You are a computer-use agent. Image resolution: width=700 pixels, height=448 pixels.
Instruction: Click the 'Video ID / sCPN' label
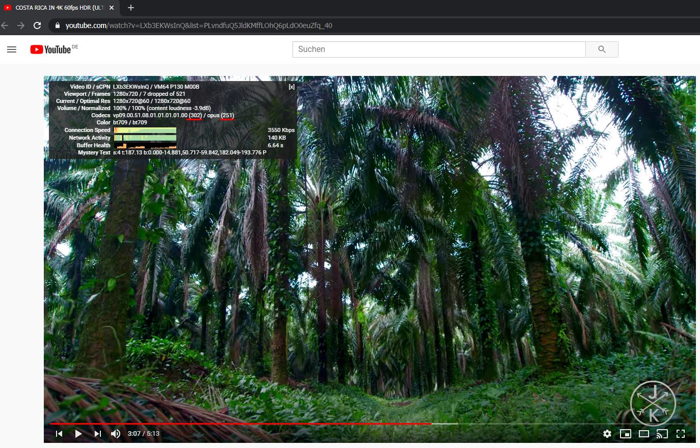pyautogui.click(x=90, y=87)
